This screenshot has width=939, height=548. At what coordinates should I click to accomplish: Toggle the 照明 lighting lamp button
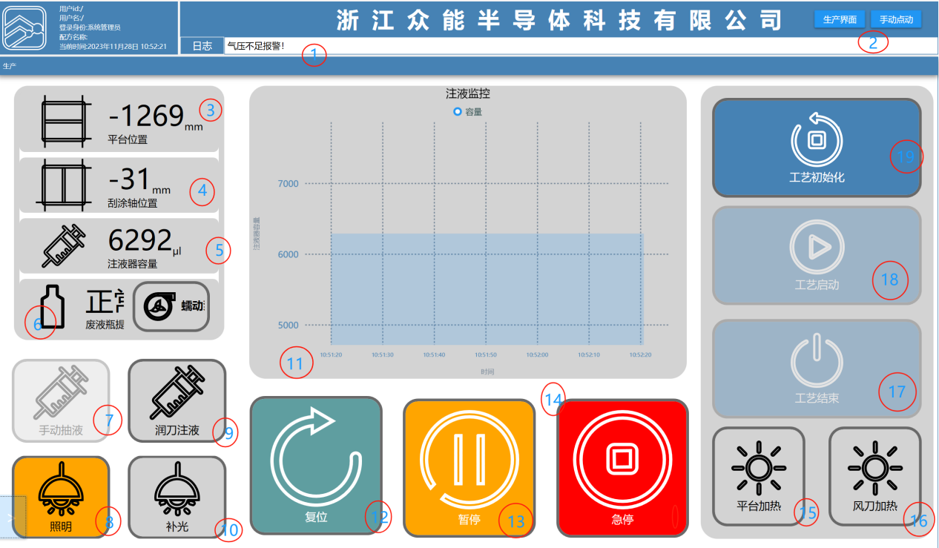pyautogui.click(x=61, y=497)
